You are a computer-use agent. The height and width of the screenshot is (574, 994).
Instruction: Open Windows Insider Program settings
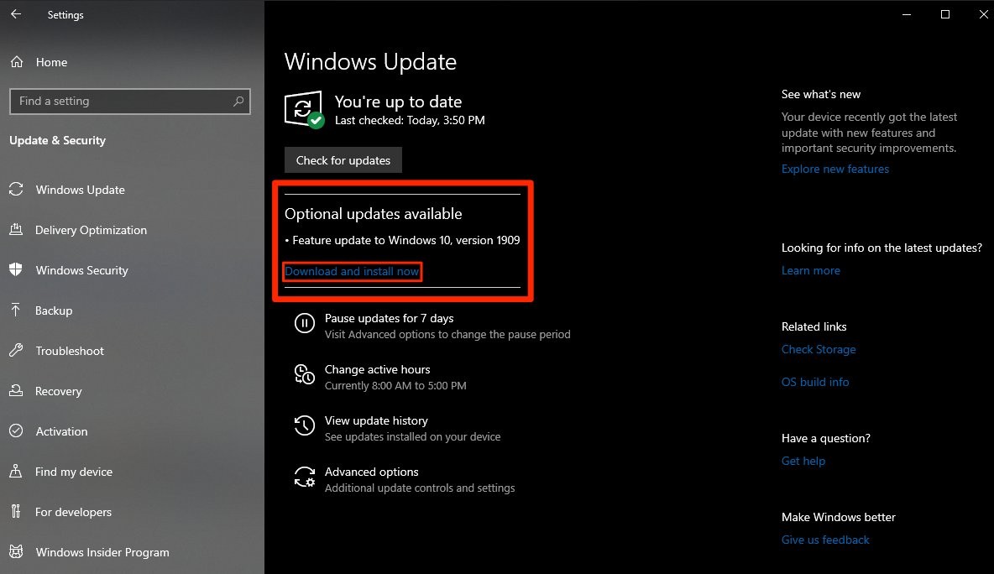pyautogui.click(x=102, y=552)
